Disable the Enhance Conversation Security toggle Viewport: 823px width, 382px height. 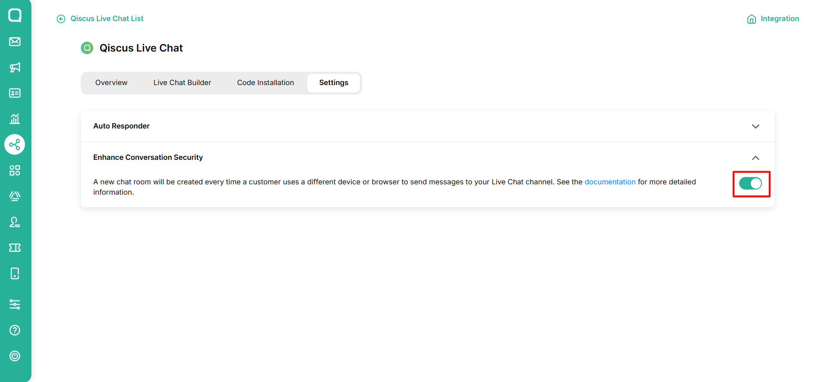750,183
